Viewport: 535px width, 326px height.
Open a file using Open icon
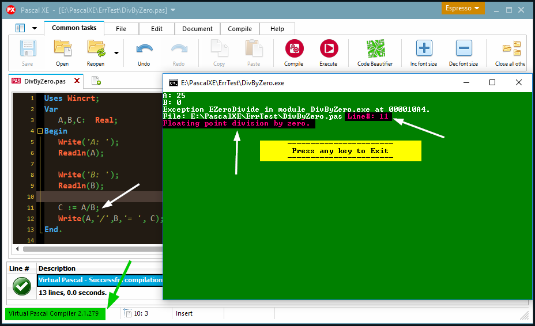(x=62, y=48)
